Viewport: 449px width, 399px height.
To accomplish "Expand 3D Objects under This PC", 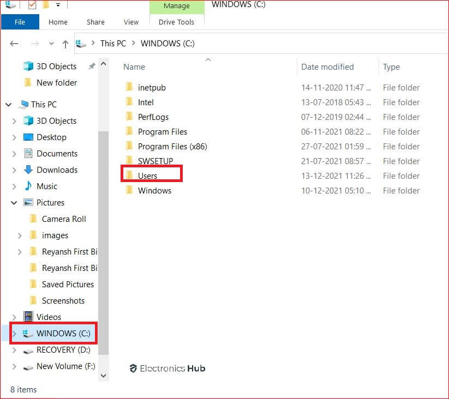I will tap(14, 121).
